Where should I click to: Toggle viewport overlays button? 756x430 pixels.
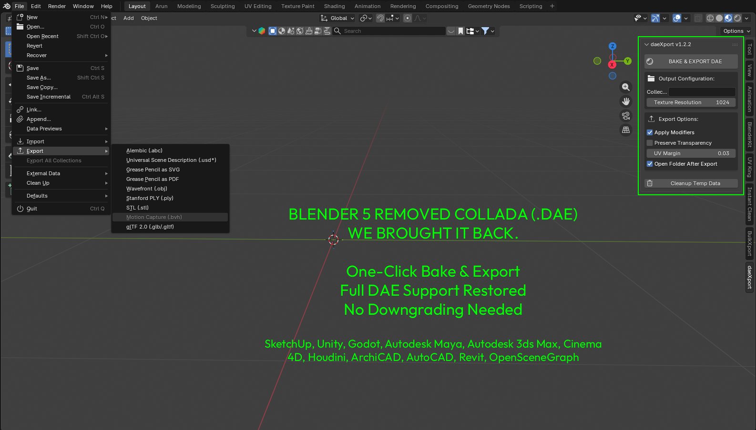click(677, 18)
